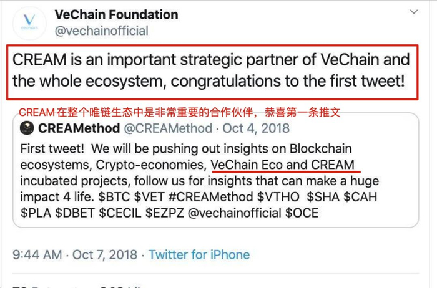Click the VeChain Foundation display name
Viewport: 437px width, 288px height.
click(x=116, y=14)
